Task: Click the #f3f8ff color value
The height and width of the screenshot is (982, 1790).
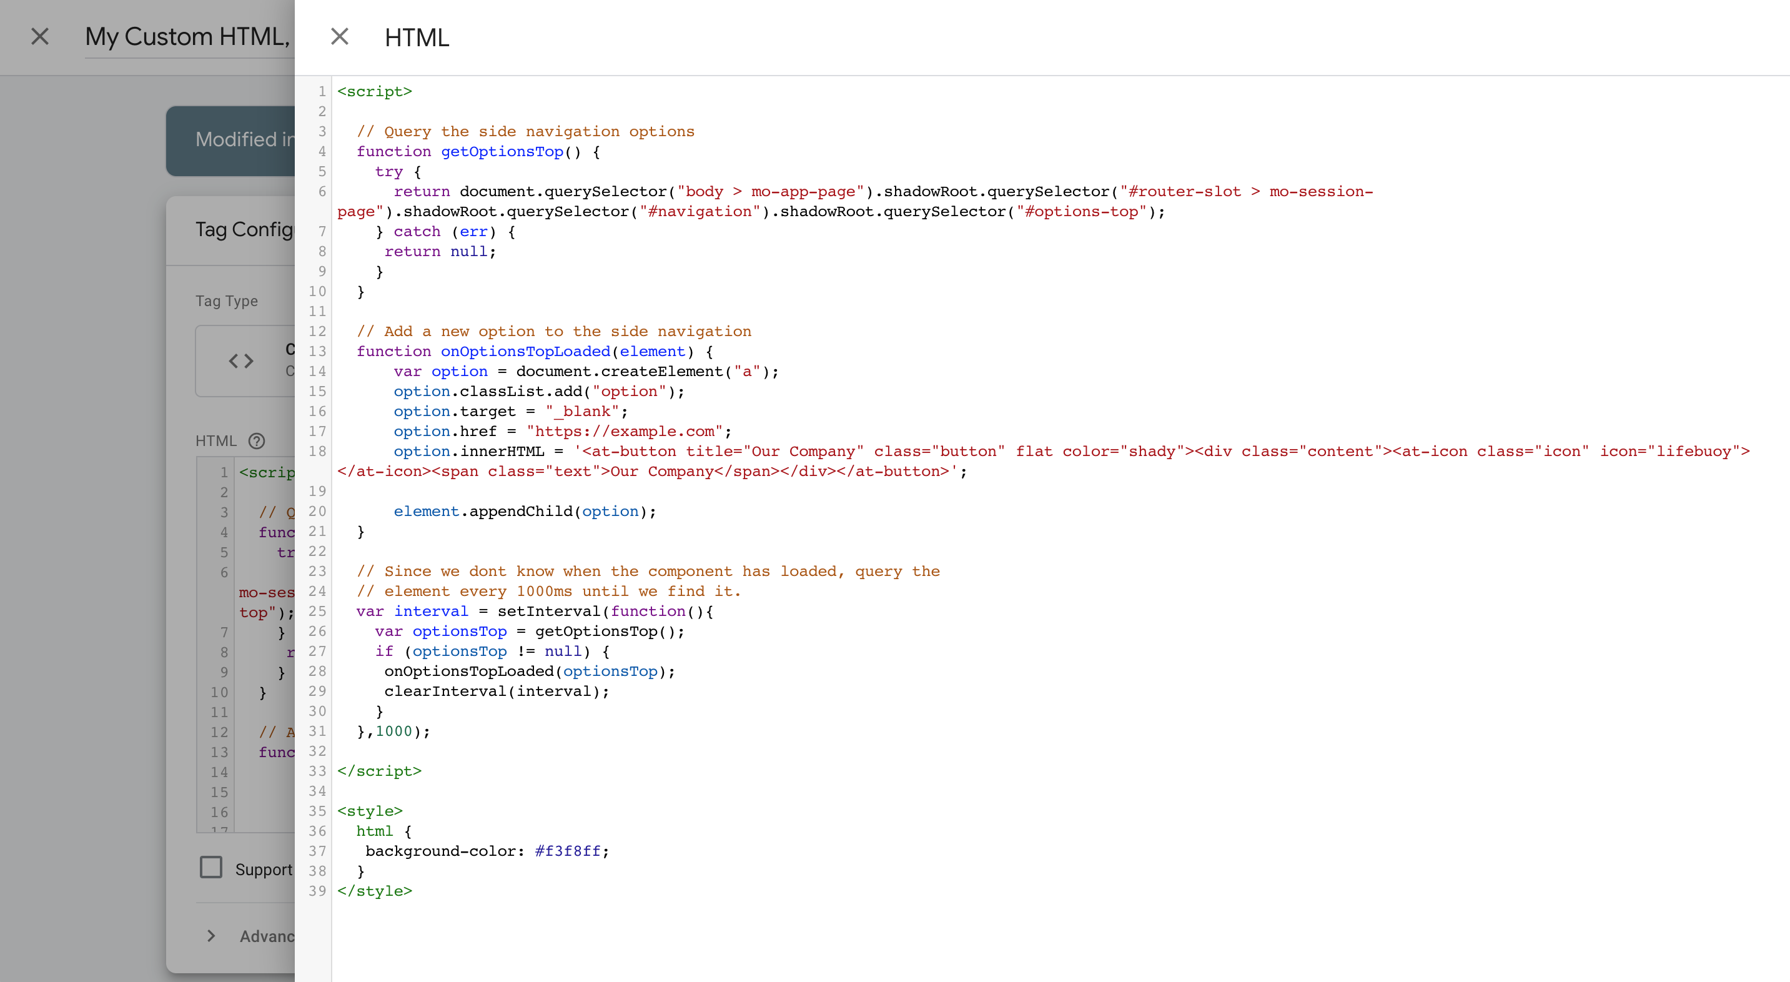Action: [x=567, y=851]
